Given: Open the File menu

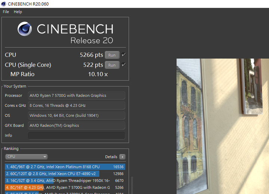Looking at the screenshot, I should 6,12.
